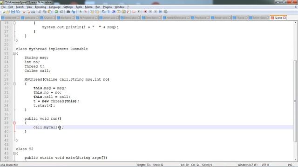This screenshot has width=298, height=167.
Task: Click the vertical scrollbar thumb
Action: 295,101
